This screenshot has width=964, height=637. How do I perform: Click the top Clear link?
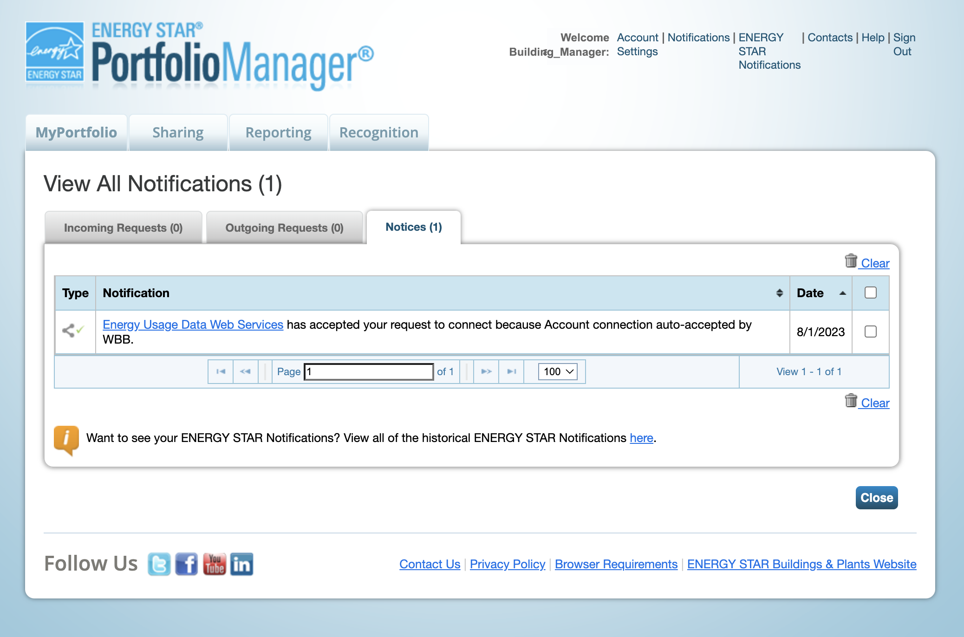coord(875,263)
